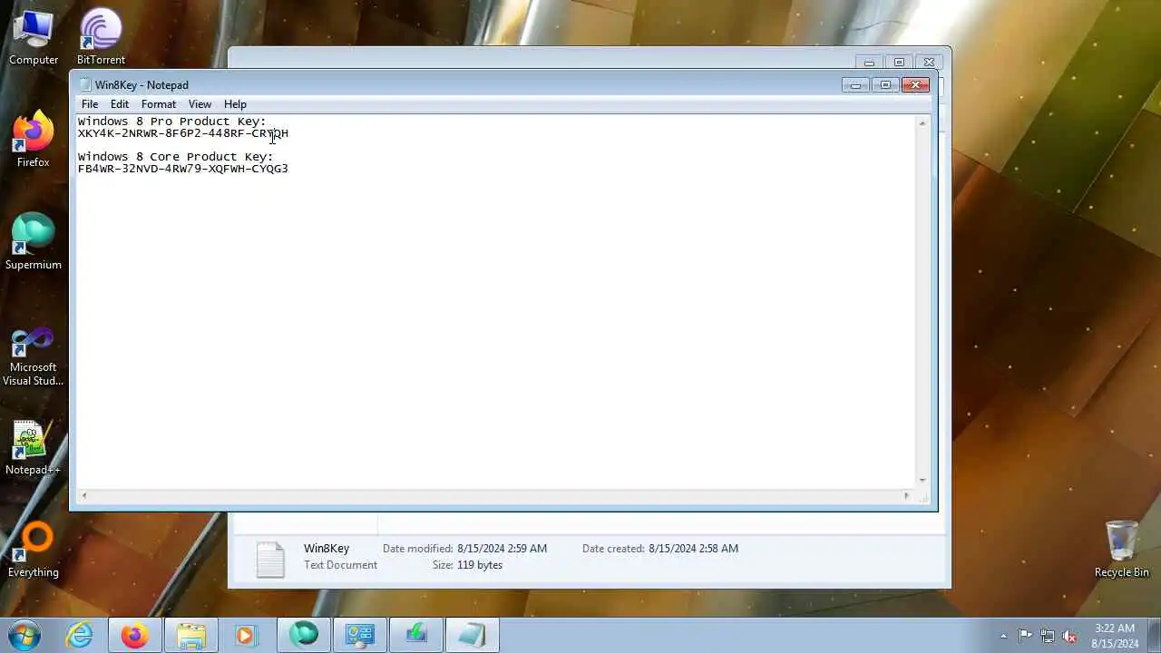The height and width of the screenshot is (653, 1161).
Task: Maximize the background Explorer window
Action: [899, 63]
